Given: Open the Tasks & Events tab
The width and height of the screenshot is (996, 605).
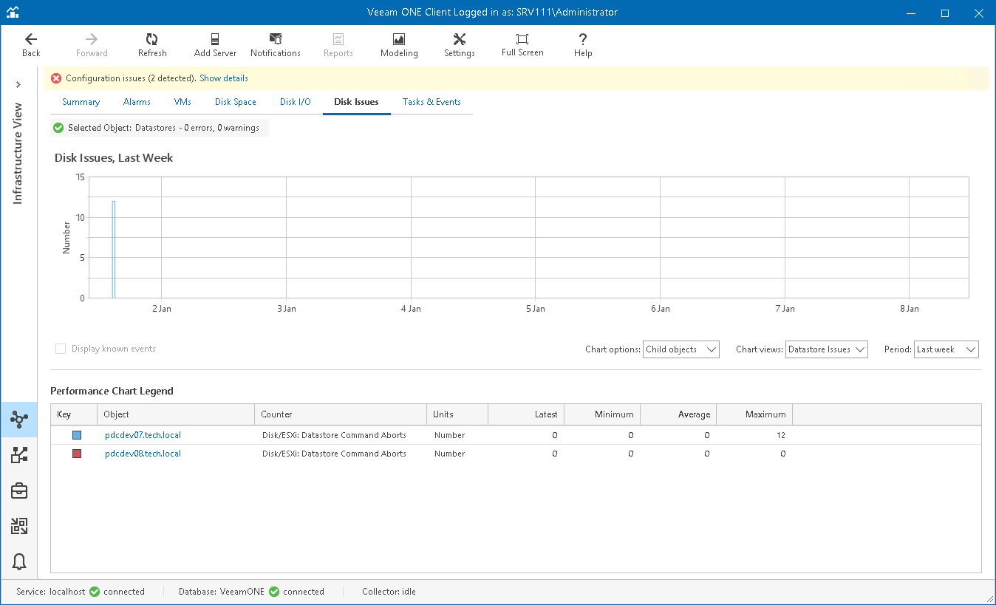Looking at the screenshot, I should click(432, 102).
